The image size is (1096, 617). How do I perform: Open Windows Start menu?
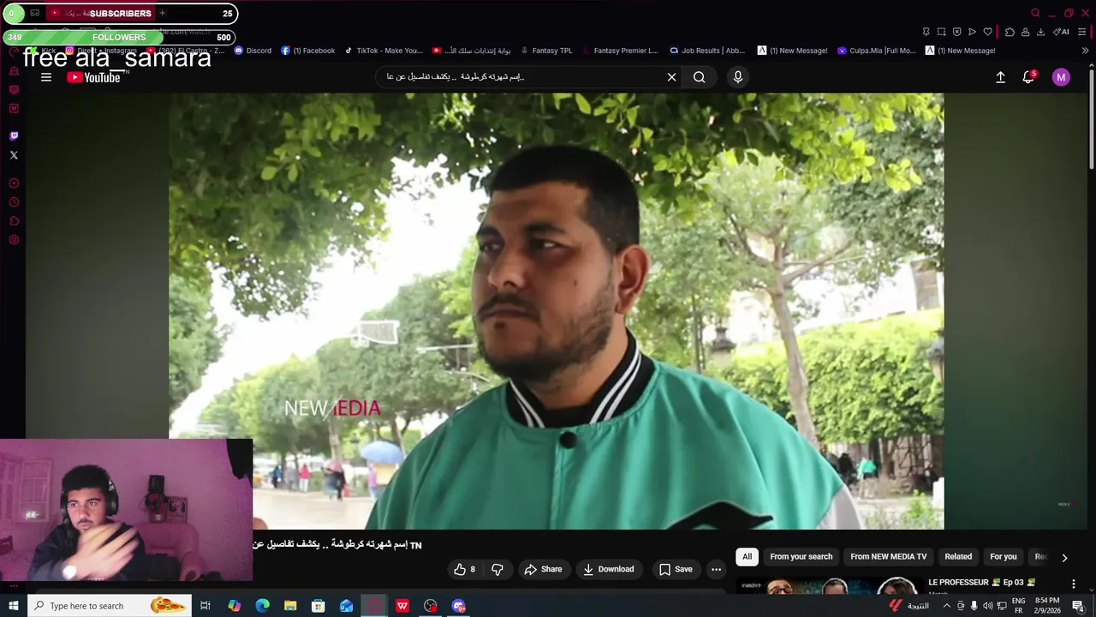point(13,606)
